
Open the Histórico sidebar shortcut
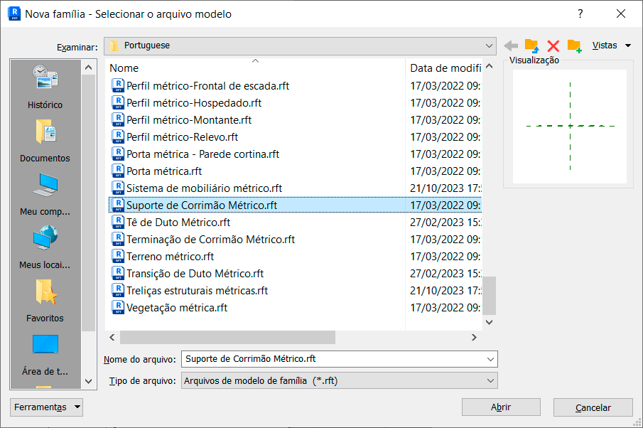point(44,85)
